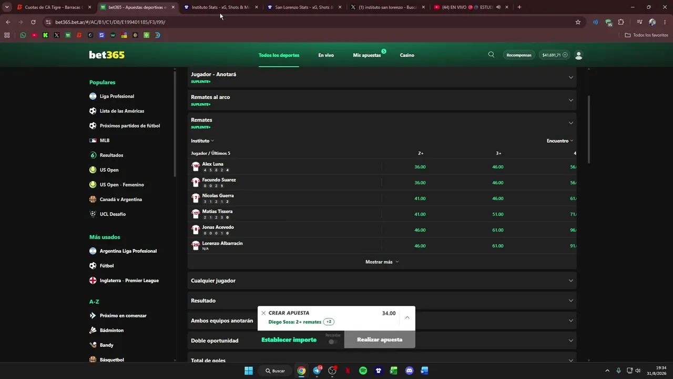The width and height of the screenshot is (673, 379).
Task: Click the Windows Start button
Action: pyautogui.click(x=249, y=371)
